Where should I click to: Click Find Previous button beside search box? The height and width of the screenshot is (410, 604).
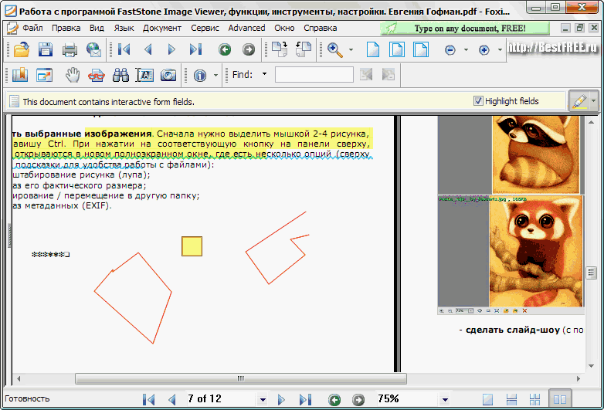366,75
